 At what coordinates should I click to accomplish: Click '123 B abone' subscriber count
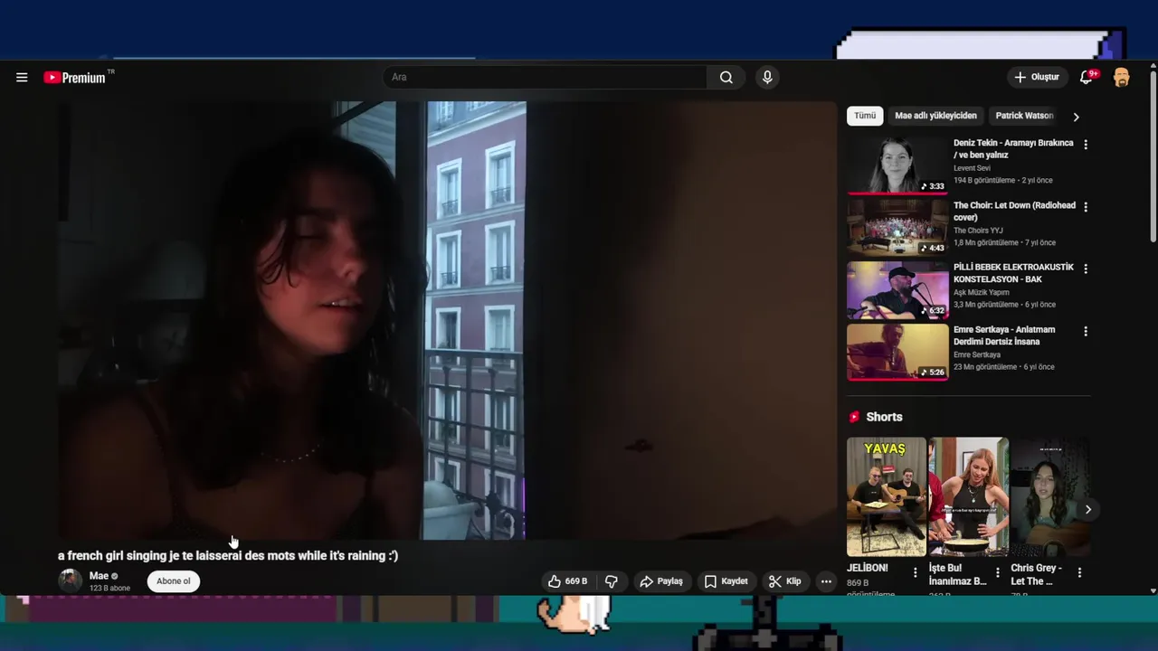[x=109, y=589]
